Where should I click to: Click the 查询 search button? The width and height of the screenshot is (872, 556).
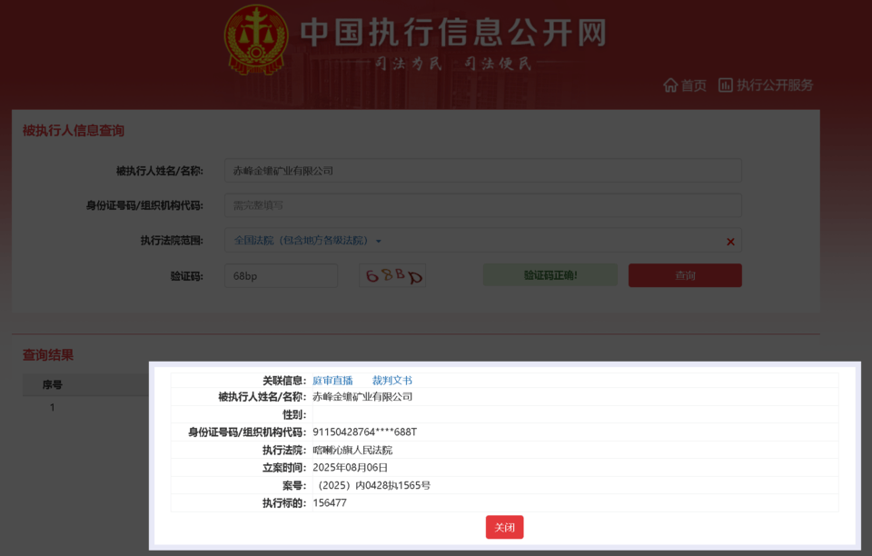(685, 276)
